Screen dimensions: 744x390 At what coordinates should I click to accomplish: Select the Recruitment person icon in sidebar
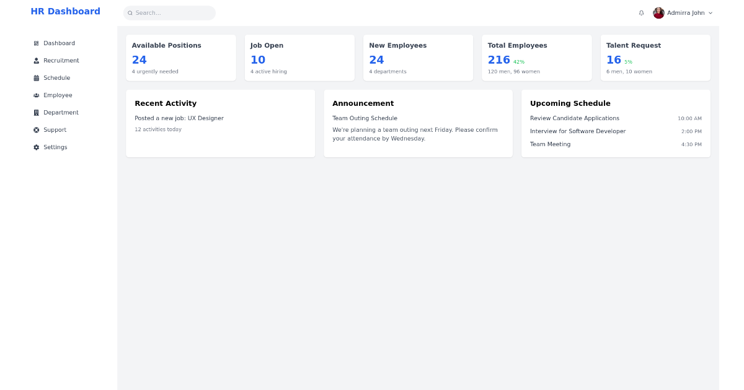(x=36, y=60)
